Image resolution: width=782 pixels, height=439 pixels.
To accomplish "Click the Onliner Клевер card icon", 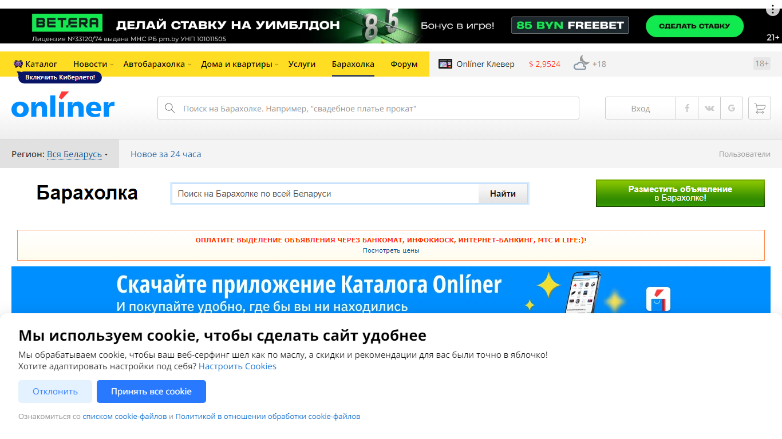I will click(445, 64).
